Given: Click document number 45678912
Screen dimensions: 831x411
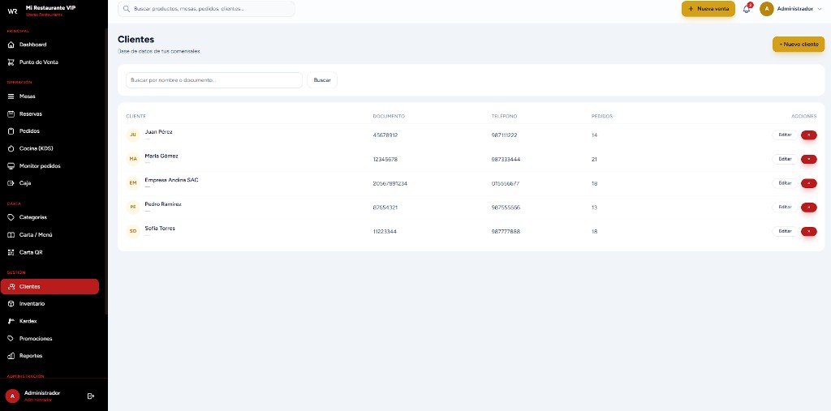Looking at the screenshot, I should pos(385,135).
